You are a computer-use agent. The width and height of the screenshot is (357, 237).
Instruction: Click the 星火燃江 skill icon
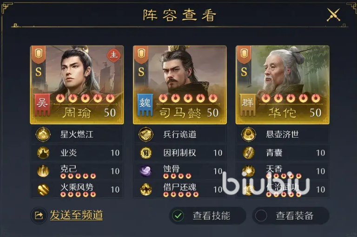[x=43, y=135]
